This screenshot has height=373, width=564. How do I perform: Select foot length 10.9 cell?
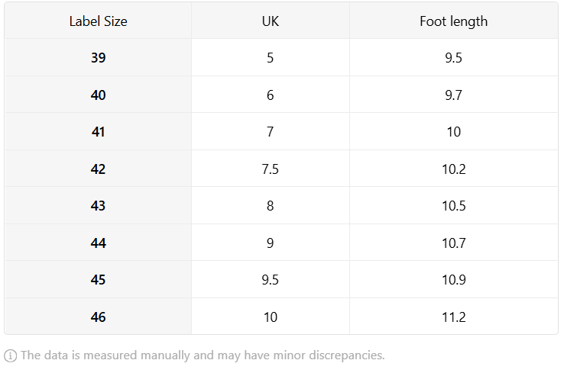tap(454, 280)
